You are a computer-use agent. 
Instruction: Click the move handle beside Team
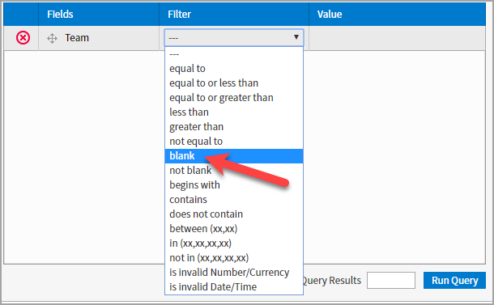(x=52, y=38)
